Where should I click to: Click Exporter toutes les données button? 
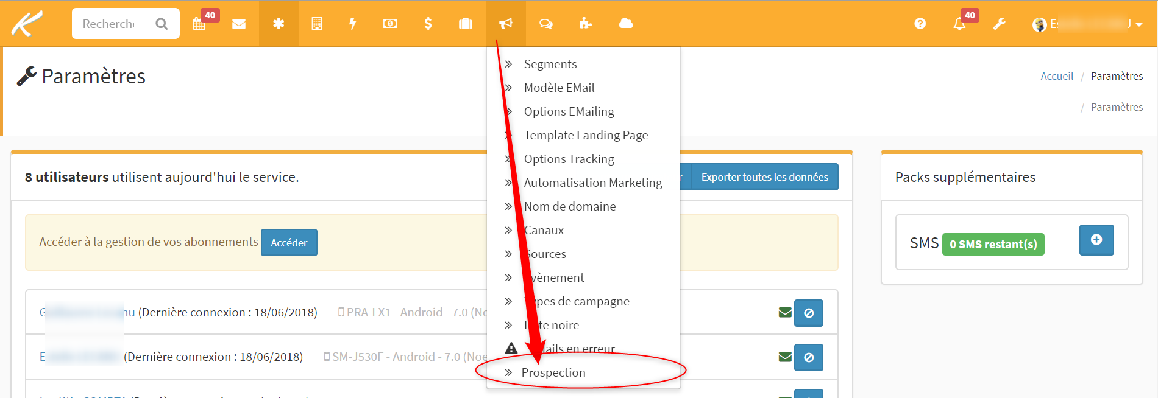coord(764,177)
